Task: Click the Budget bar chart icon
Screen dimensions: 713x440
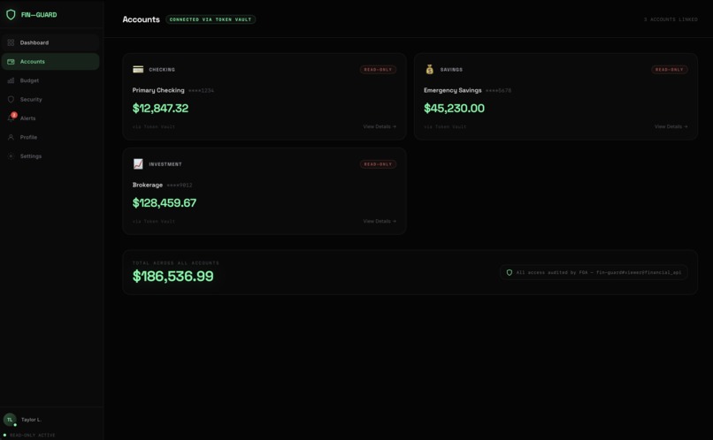Action: [x=11, y=80]
